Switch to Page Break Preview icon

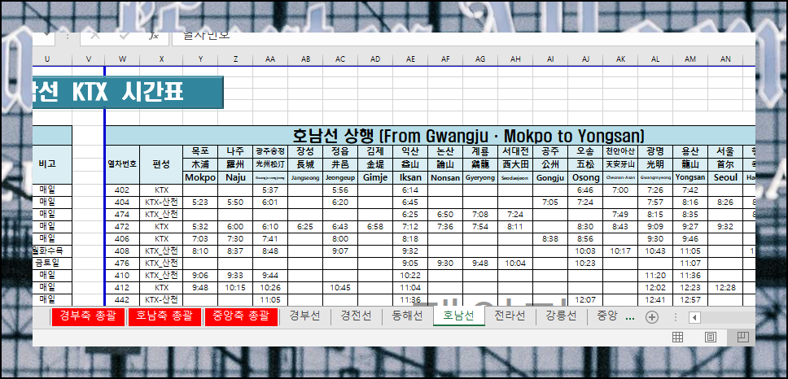[x=742, y=337]
